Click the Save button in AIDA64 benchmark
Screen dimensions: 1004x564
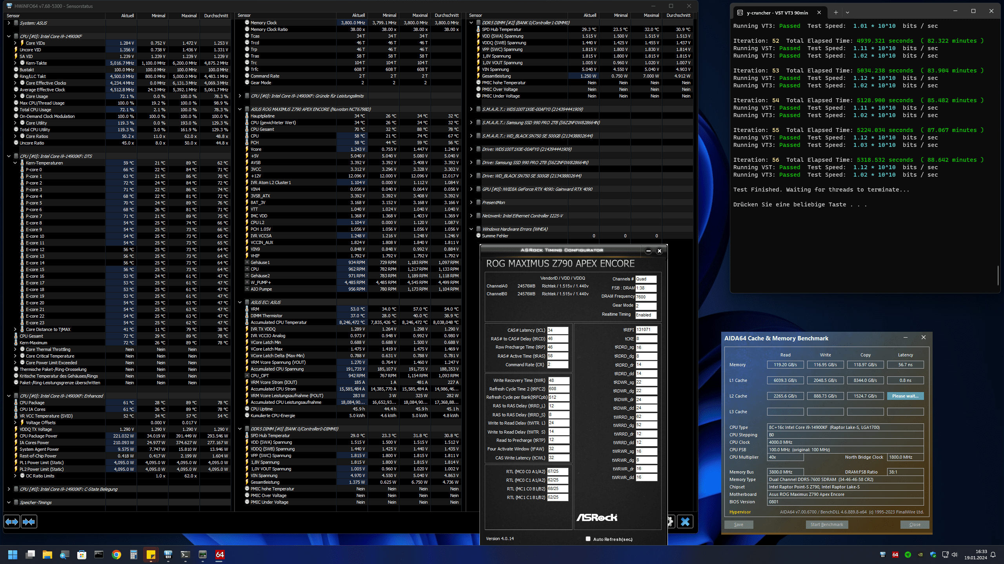738,524
